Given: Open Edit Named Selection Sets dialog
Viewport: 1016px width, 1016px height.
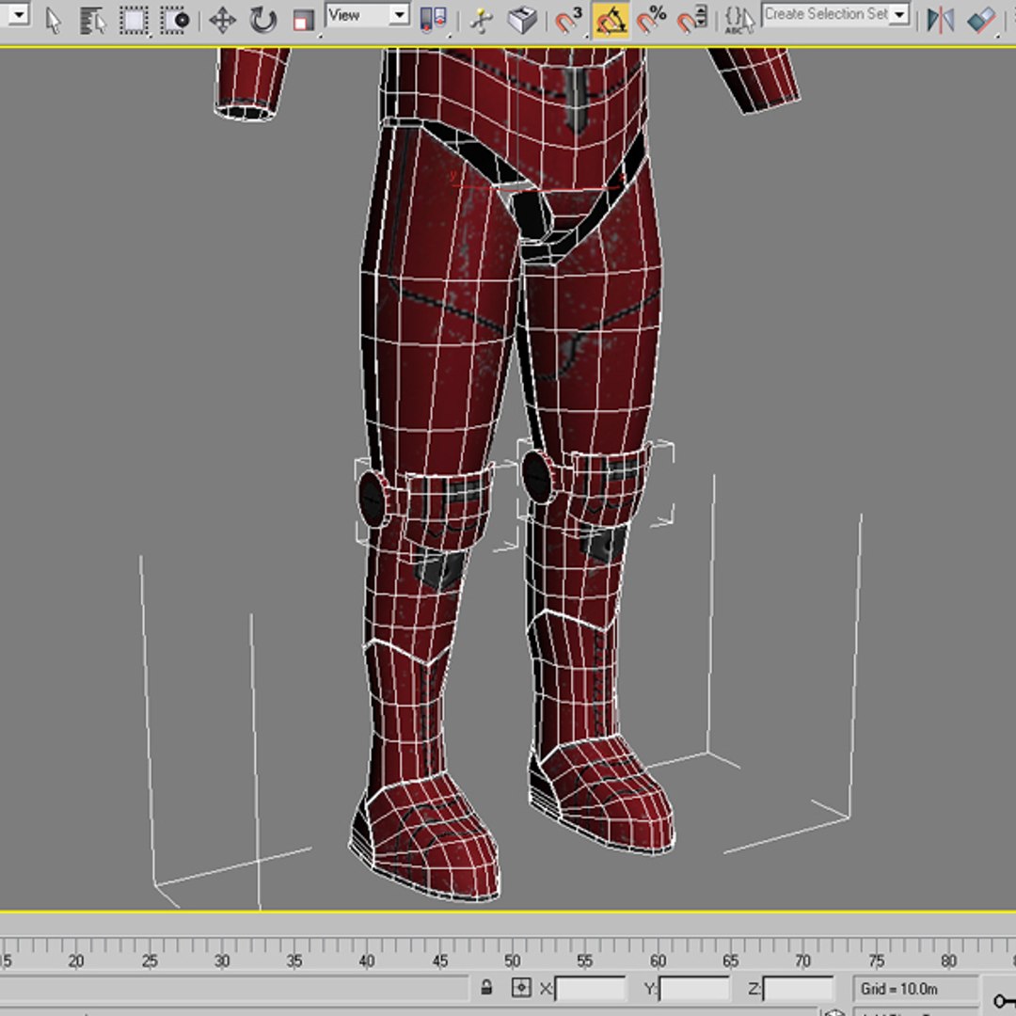Looking at the screenshot, I should click(739, 20).
